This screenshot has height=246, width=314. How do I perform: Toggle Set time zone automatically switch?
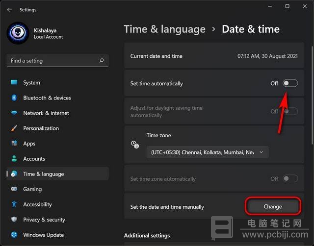coord(290,178)
